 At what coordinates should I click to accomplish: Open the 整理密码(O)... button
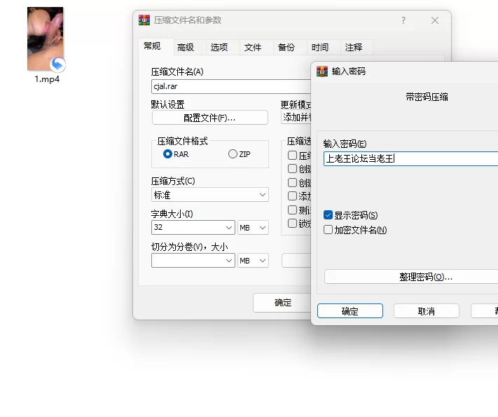tap(411, 277)
